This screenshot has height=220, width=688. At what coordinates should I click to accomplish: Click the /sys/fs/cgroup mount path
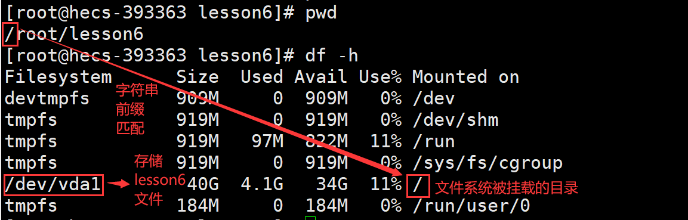point(487,163)
